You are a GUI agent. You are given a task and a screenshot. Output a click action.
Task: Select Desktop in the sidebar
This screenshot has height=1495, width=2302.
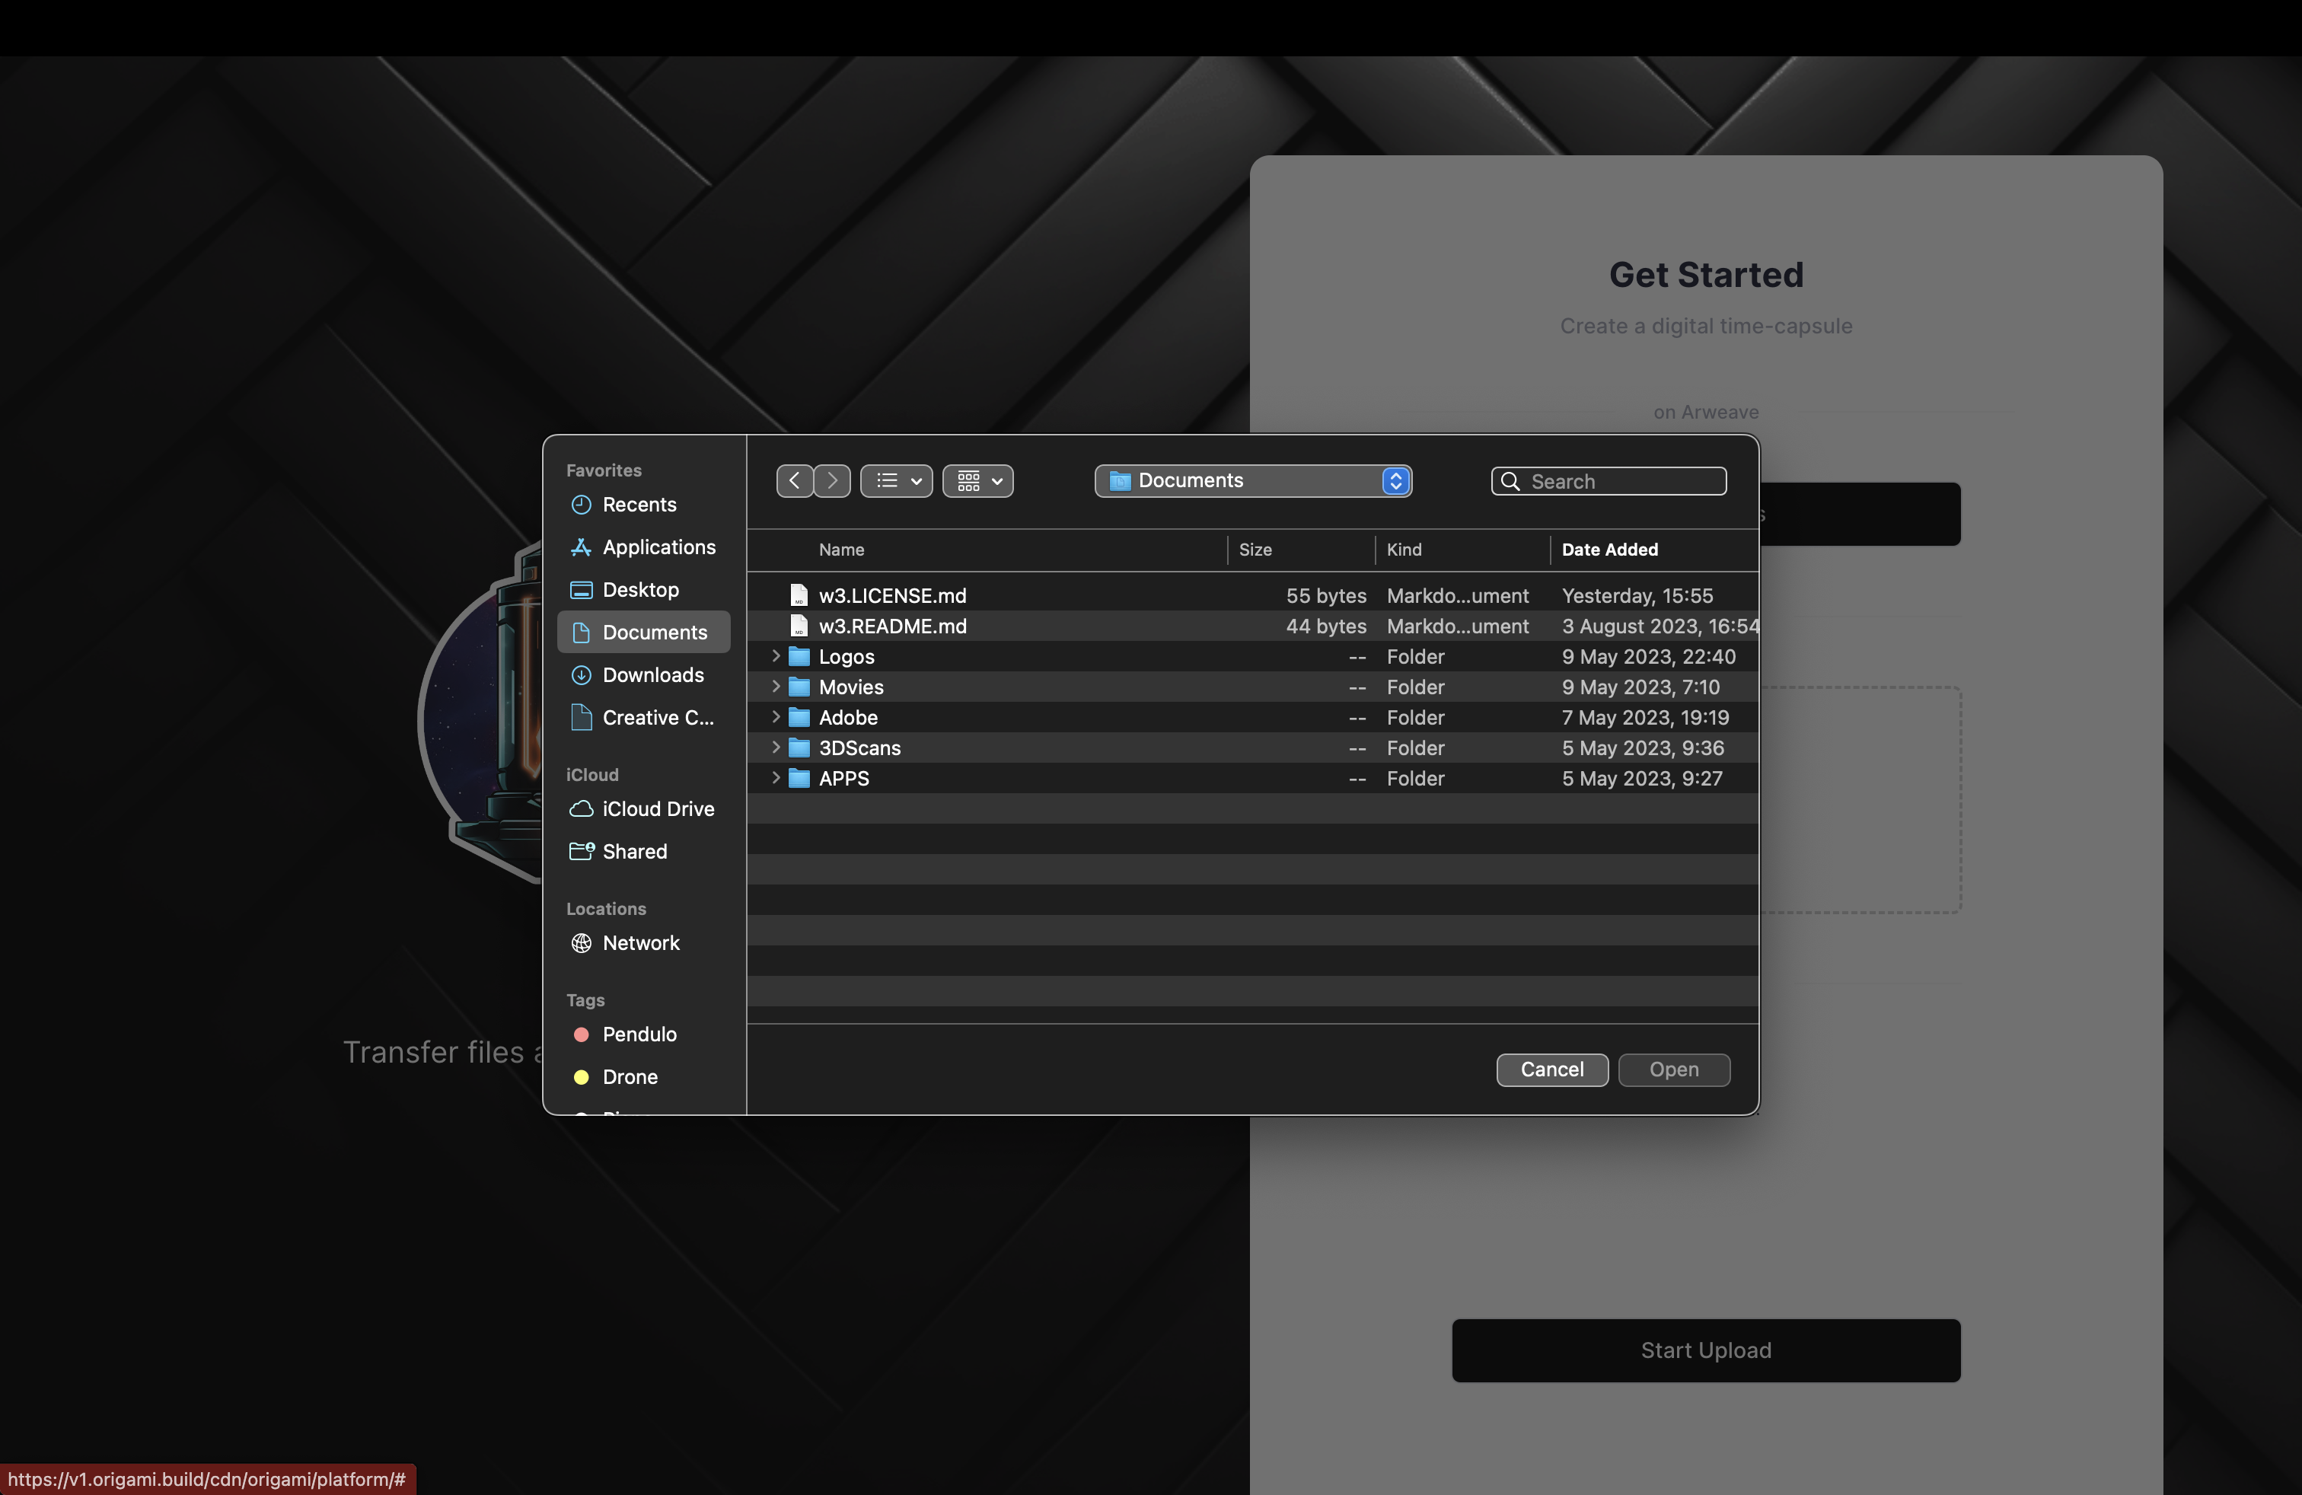click(640, 590)
